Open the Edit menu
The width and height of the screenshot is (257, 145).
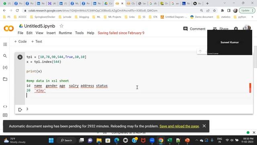pos(29,33)
